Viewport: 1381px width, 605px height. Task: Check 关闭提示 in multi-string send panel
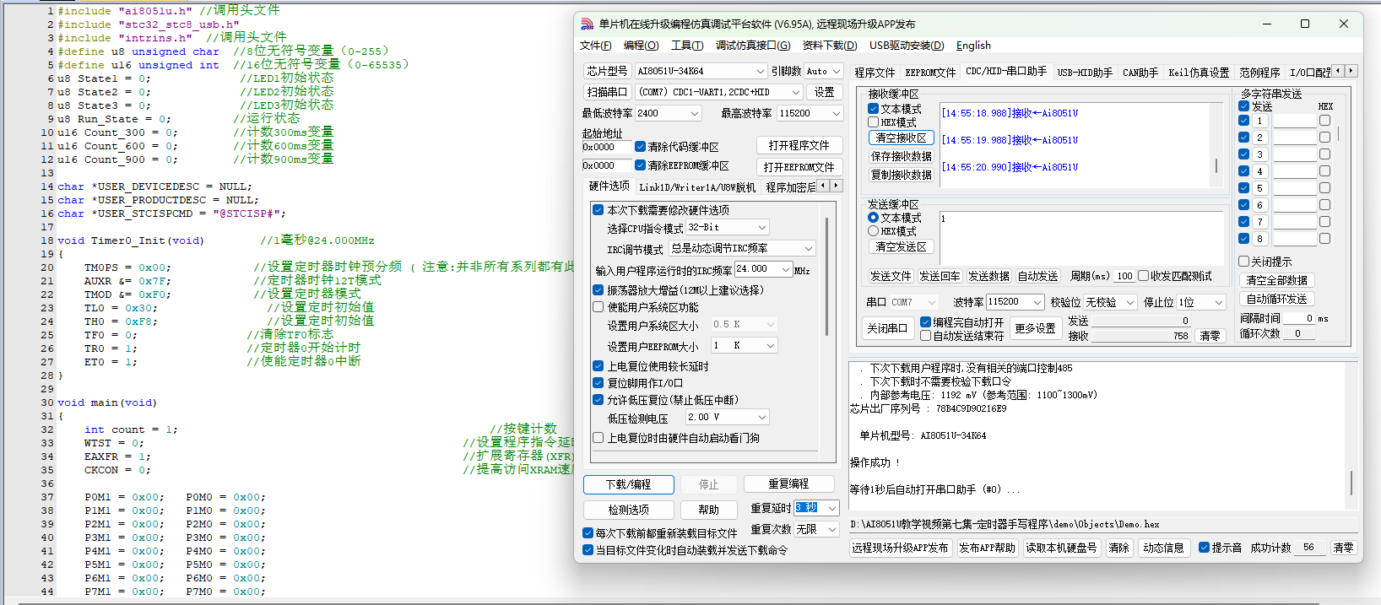(1243, 262)
